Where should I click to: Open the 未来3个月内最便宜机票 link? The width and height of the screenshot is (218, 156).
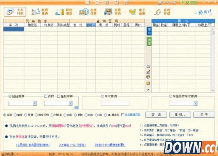110,145
